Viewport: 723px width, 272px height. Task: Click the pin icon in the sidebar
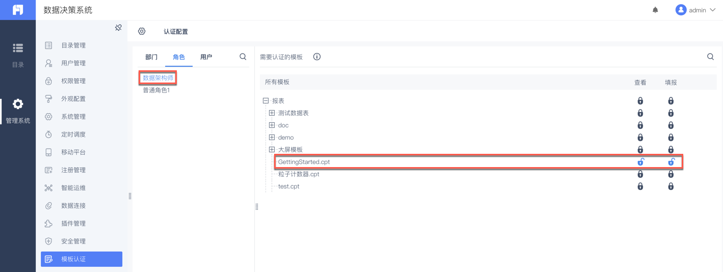[118, 28]
